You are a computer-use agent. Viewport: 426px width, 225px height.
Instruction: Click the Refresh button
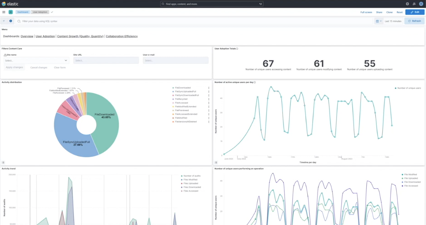(x=414, y=21)
